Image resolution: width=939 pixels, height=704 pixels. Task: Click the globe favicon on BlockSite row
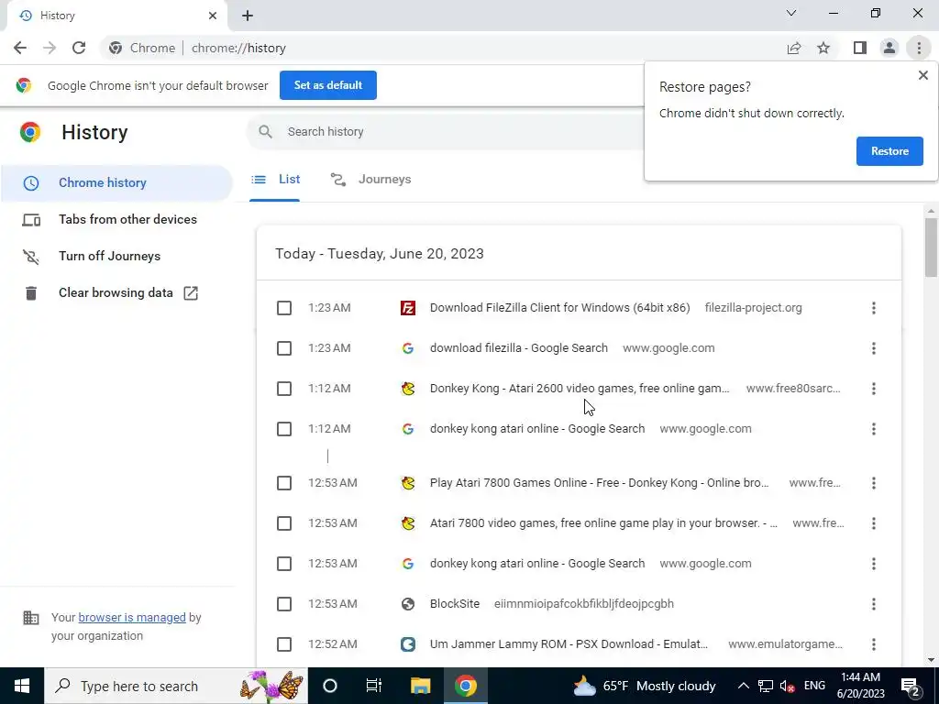click(408, 603)
